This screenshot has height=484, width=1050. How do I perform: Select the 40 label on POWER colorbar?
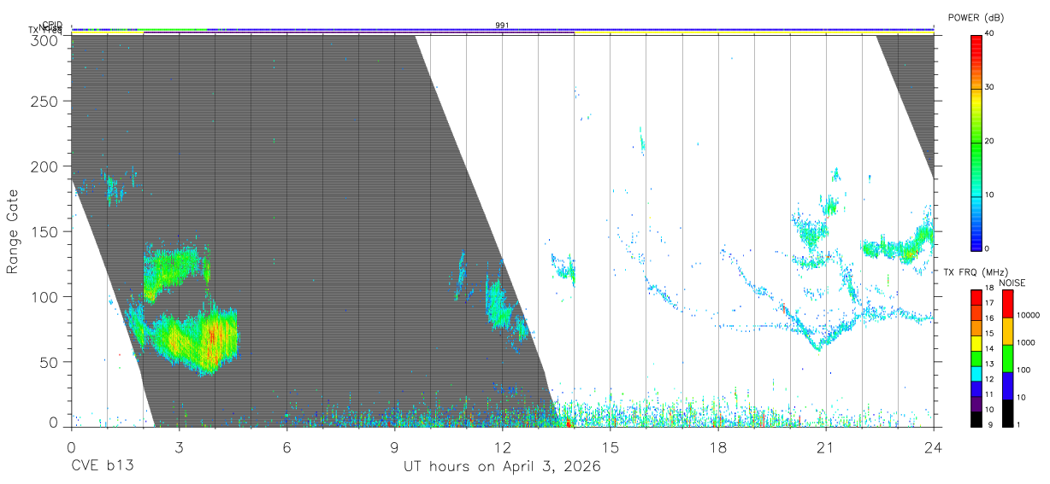[x=991, y=34]
